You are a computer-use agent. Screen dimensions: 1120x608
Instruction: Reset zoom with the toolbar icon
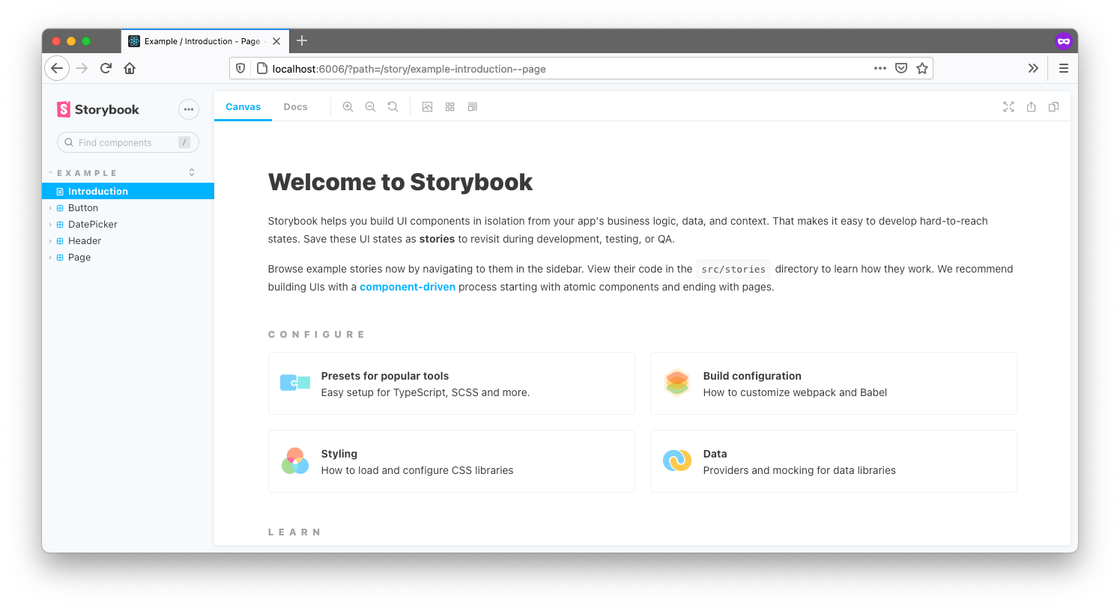tap(393, 107)
